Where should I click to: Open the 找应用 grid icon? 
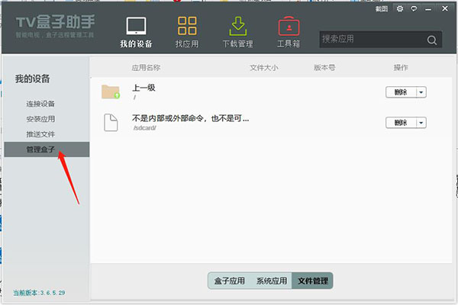(x=188, y=26)
